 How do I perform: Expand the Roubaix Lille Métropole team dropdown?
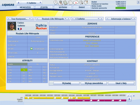[66, 19]
